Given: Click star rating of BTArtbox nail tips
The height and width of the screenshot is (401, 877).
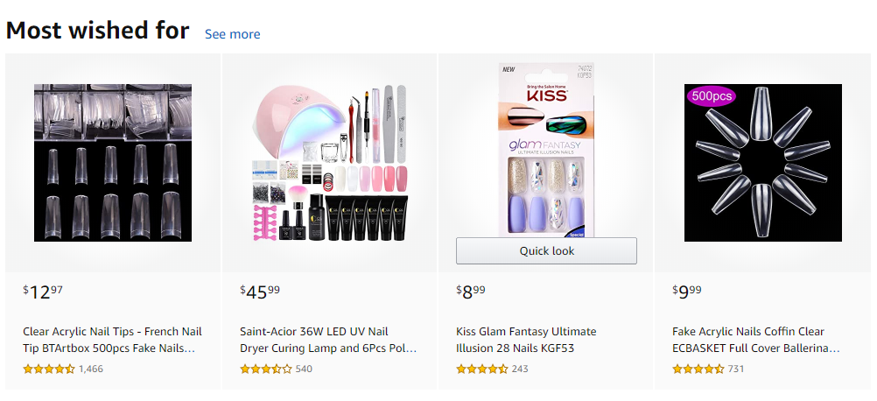Looking at the screenshot, I should [49, 369].
